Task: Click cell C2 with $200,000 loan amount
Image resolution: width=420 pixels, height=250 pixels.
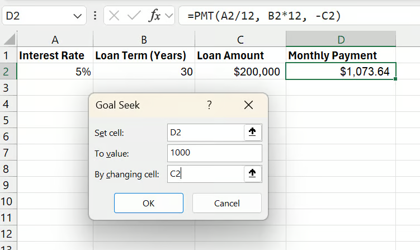Action: tap(240, 72)
